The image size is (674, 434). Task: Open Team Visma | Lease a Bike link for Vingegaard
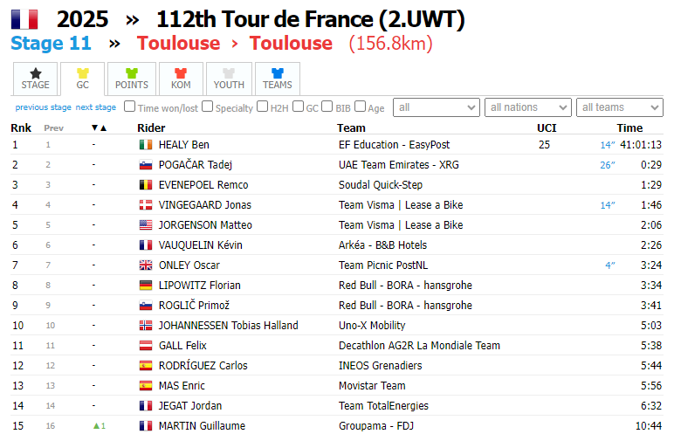(x=401, y=205)
